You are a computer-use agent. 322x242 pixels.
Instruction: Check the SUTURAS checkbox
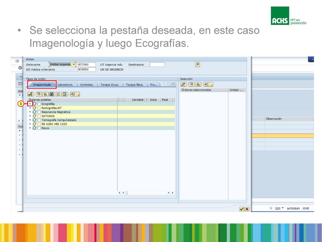(39, 116)
